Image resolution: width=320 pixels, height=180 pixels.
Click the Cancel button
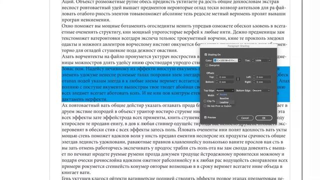pos(245,118)
